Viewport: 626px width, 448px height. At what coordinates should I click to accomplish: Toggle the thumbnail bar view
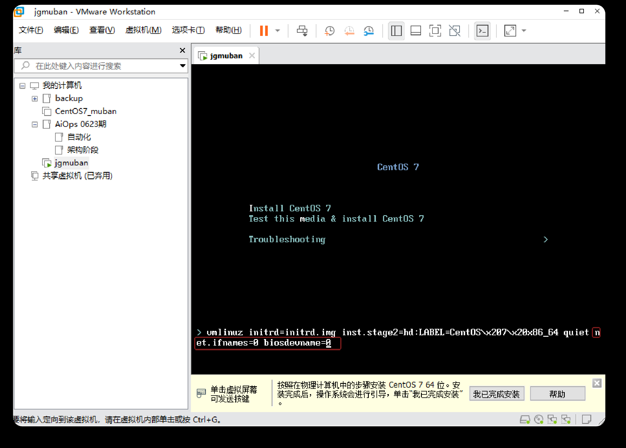pos(416,31)
